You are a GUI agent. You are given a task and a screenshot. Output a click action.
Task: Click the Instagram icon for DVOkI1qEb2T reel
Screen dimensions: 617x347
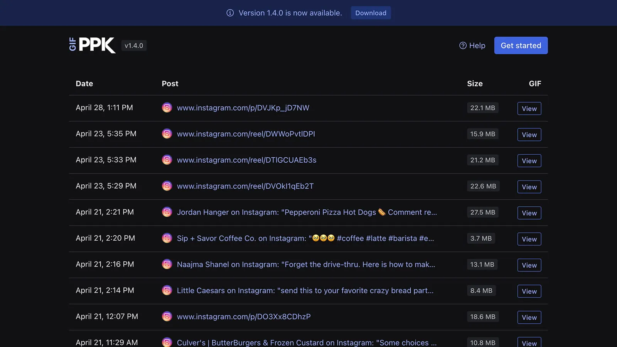(x=167, y=186)
